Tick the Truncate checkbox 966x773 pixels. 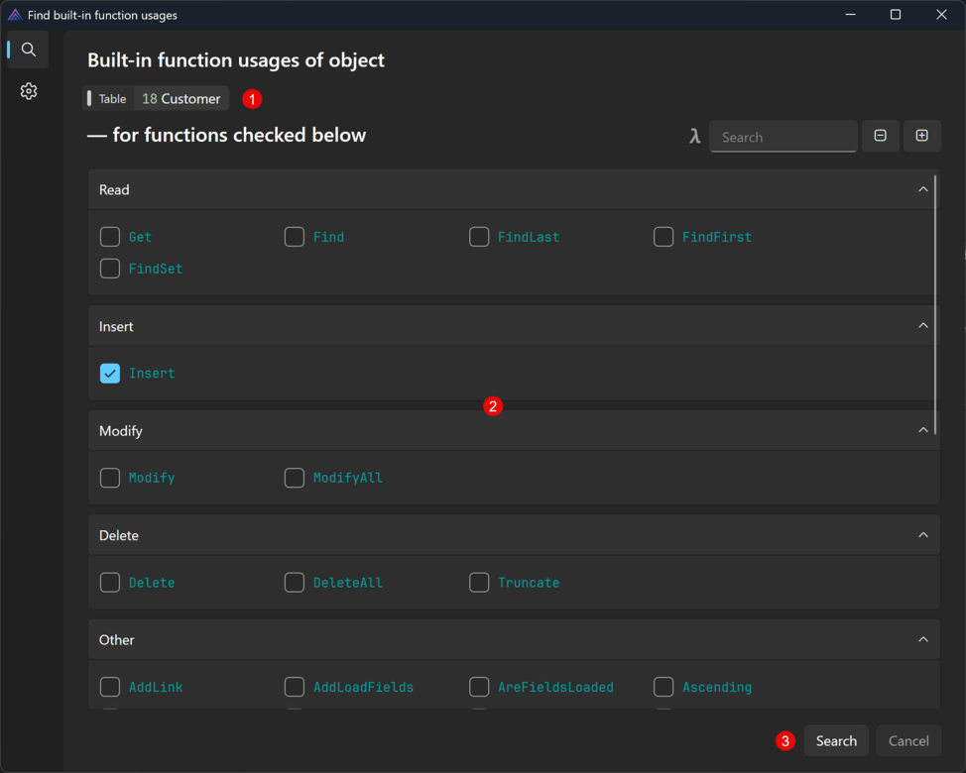479,583
